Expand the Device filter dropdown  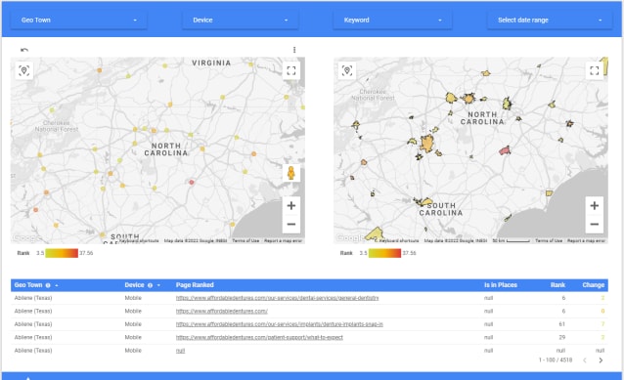(241, 20)
